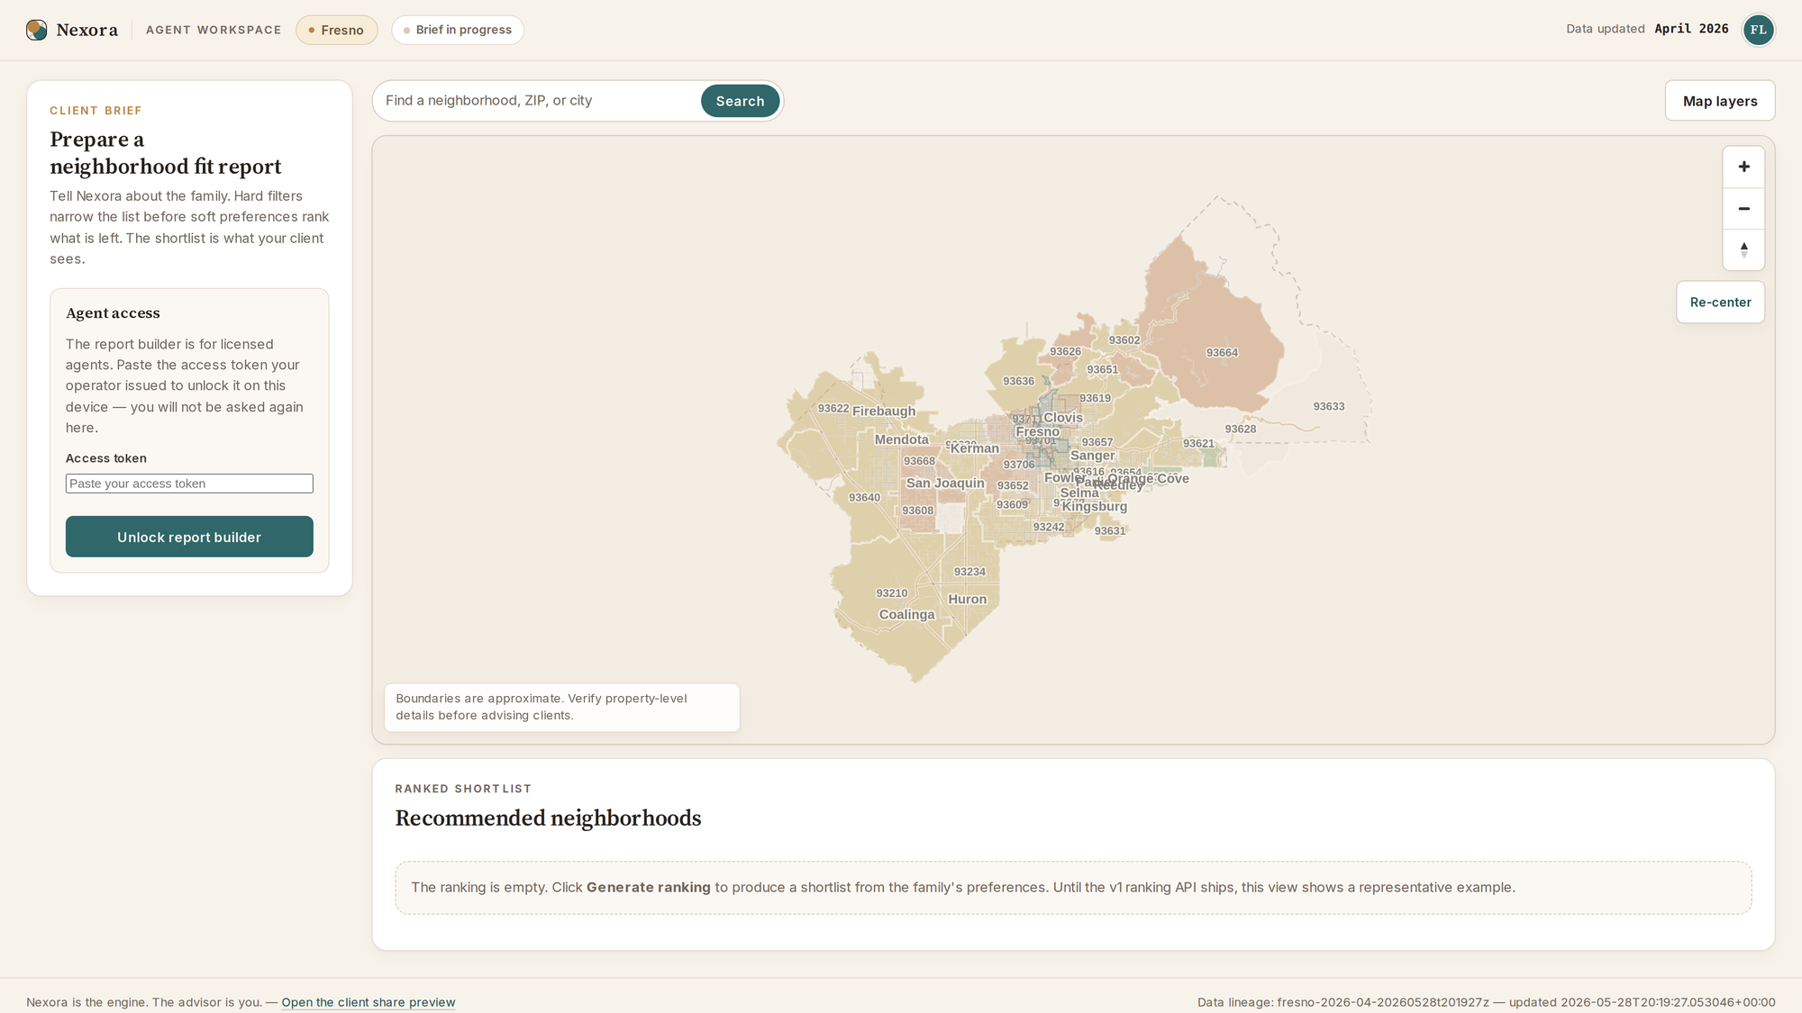The height and width of the screenshot is (1013, 1802).
Task: Select ZIP 93636 on the map
Action: [1018, 382]
